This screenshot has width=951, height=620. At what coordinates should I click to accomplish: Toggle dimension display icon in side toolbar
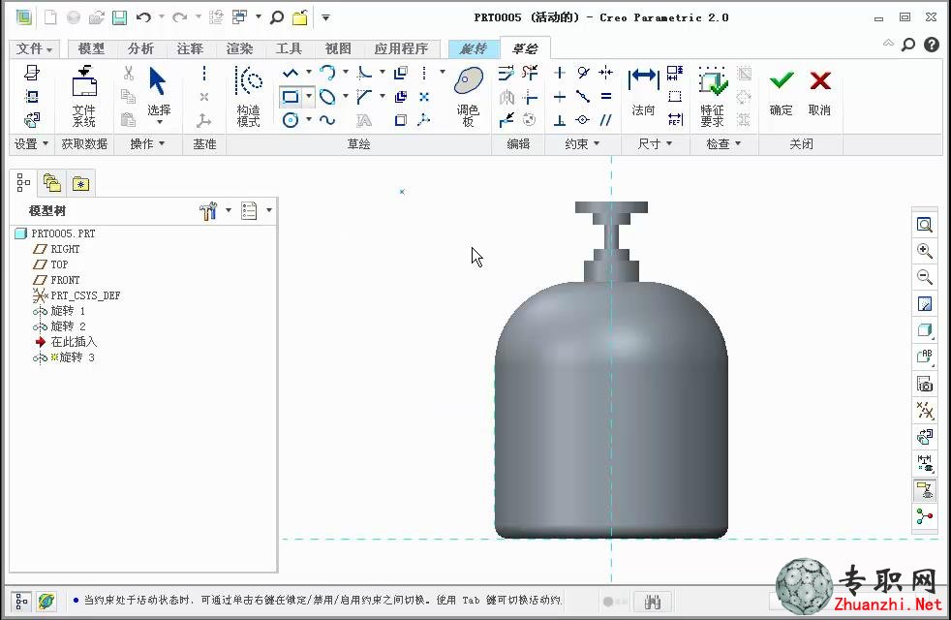click(x=925, y=463)
